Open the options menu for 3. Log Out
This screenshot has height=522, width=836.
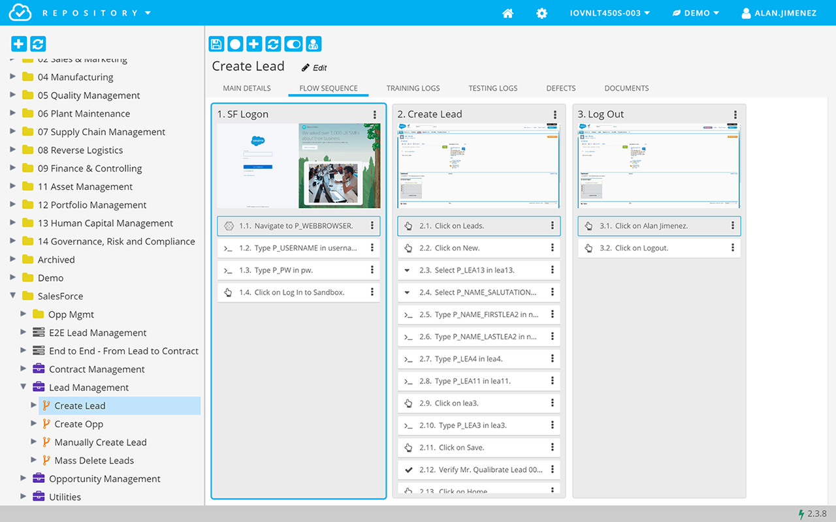(x=735, y=114)
